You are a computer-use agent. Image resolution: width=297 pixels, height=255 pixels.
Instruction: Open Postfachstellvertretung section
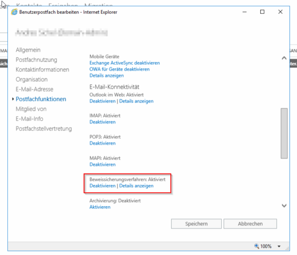click(x=44, y=128)
